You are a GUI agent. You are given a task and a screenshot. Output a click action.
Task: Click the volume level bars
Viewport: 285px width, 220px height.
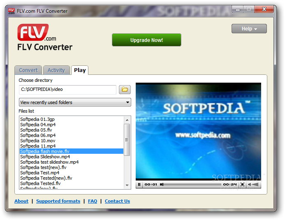(x=255, y=184)
